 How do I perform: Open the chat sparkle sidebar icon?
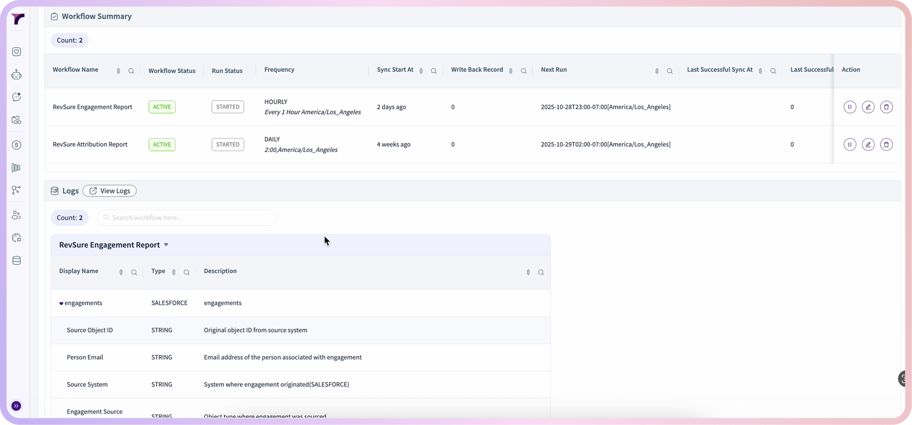pyautogui.click(x=17, y=97)
